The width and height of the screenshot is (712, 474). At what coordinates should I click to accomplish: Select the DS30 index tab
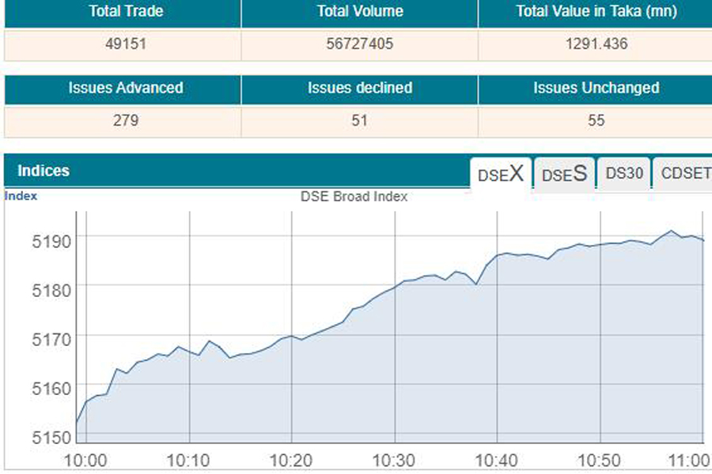pos(624,174)
